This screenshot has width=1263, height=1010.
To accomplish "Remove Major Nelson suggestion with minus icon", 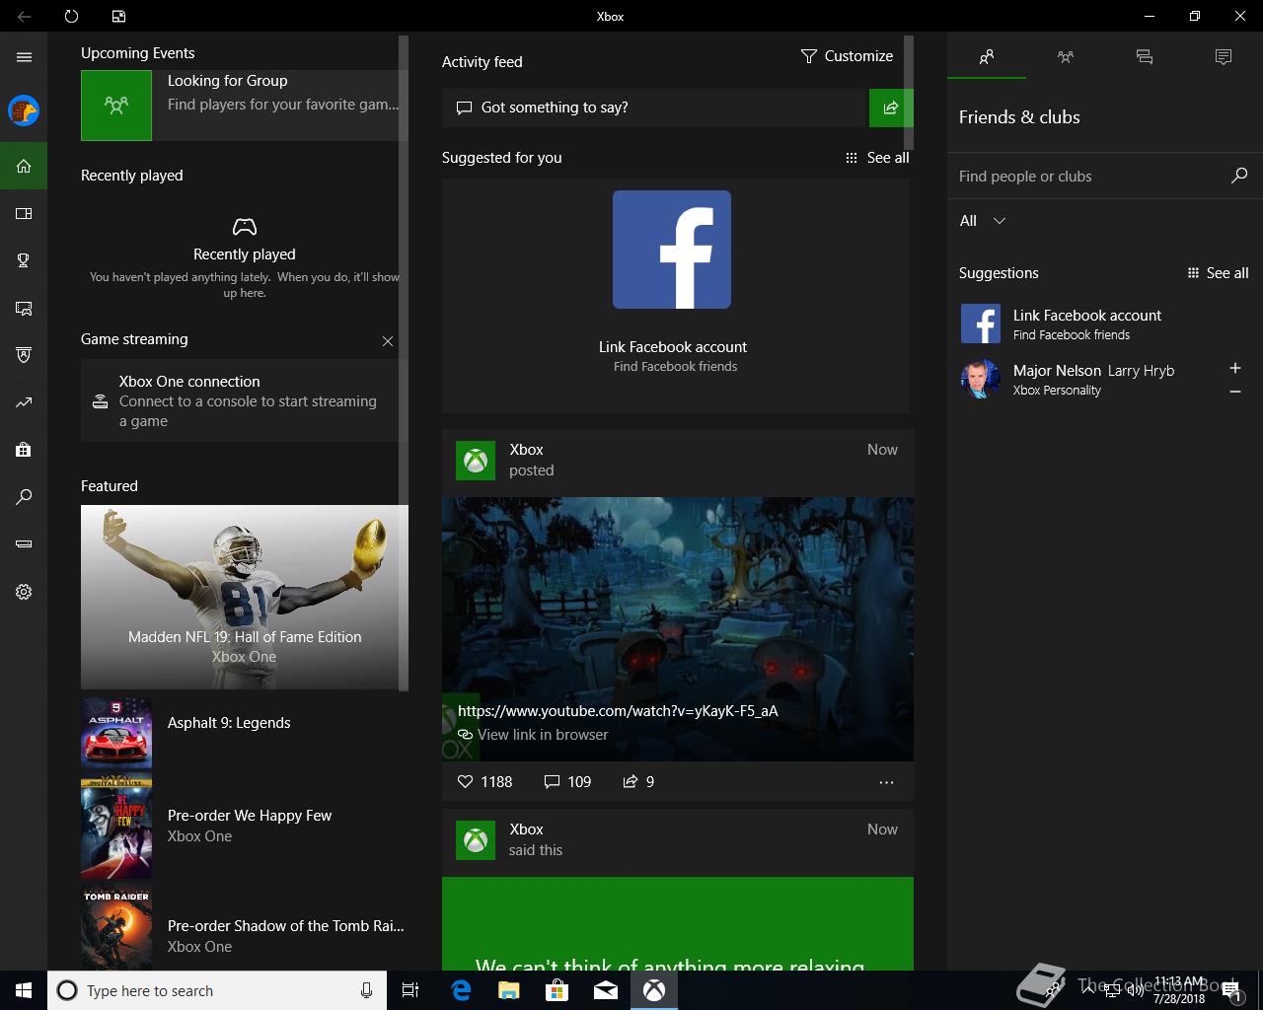I will click(x=1234, y=392).
